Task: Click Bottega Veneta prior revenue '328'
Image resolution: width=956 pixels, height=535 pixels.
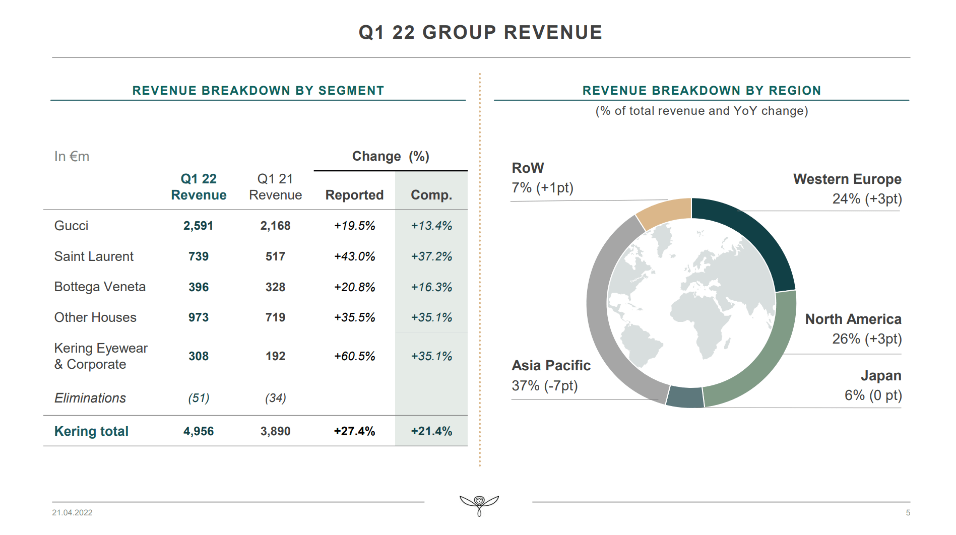Action: click(x=275, y=287)
